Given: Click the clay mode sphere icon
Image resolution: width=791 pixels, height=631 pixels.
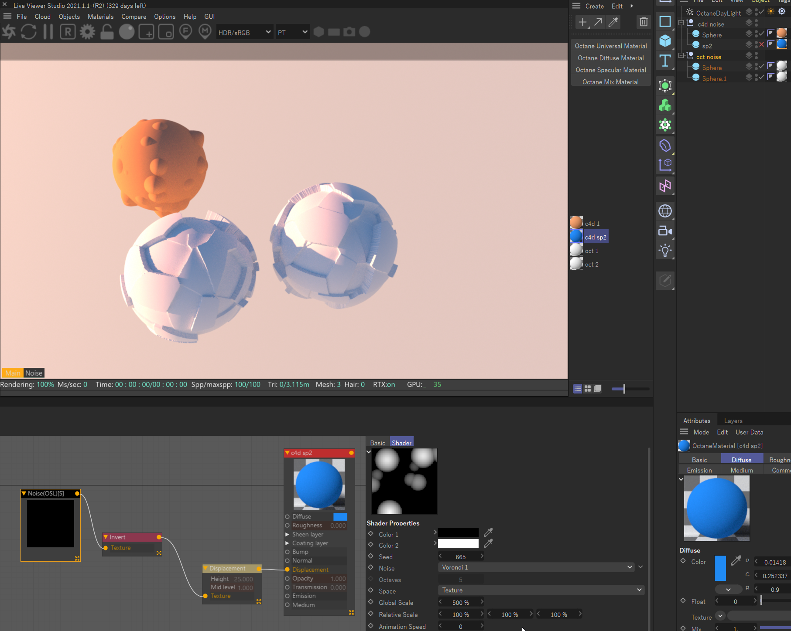Looking at the screenshot, I should 127,32.
